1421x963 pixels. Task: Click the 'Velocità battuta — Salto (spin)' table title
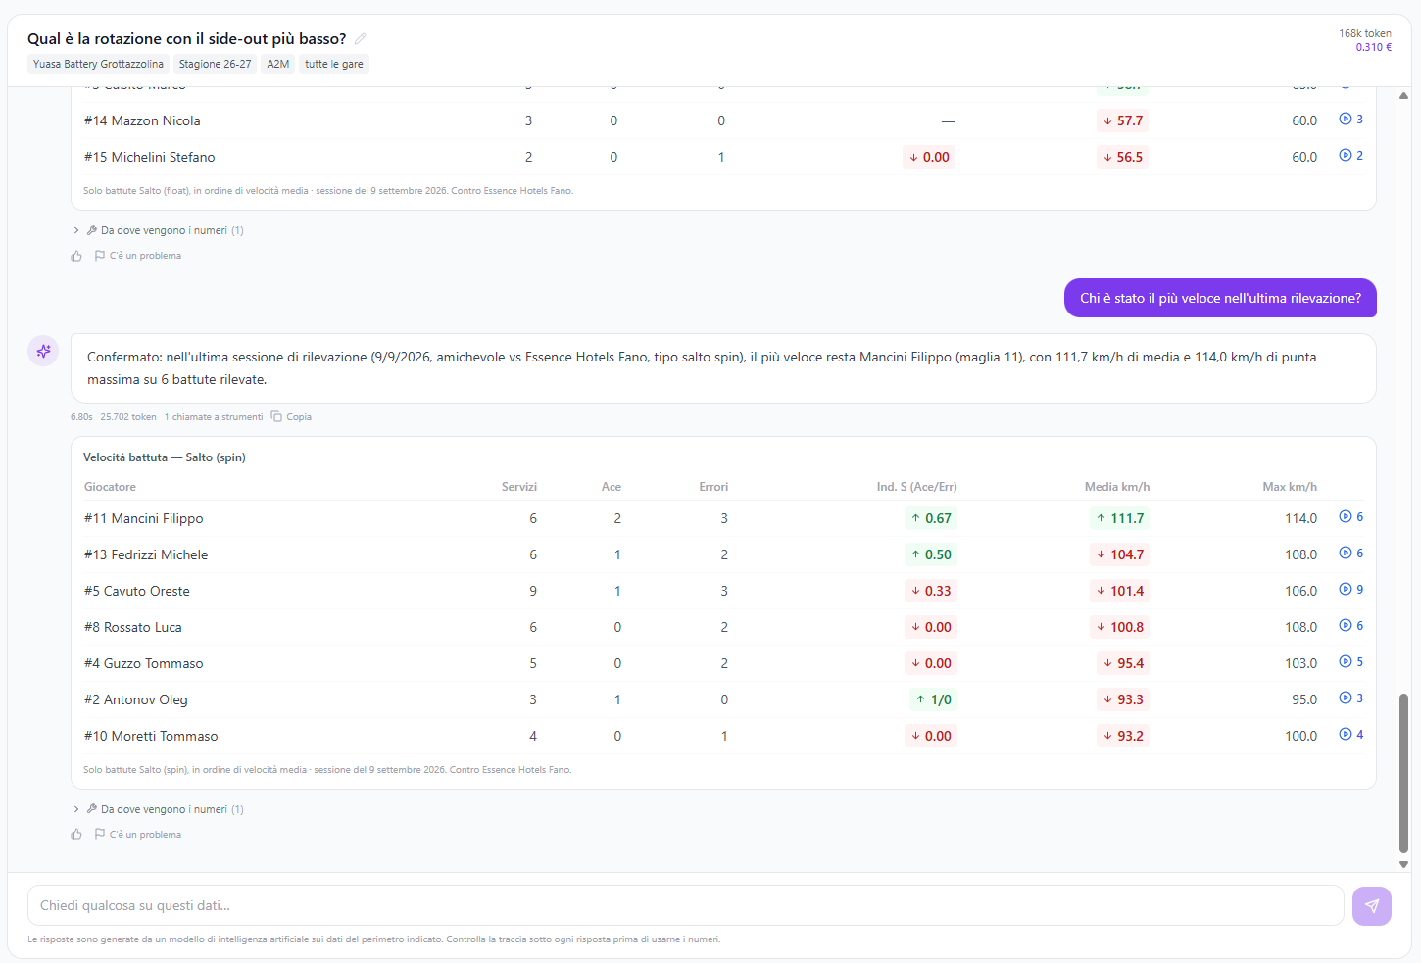pyautogui.click(x=165, y=457)
